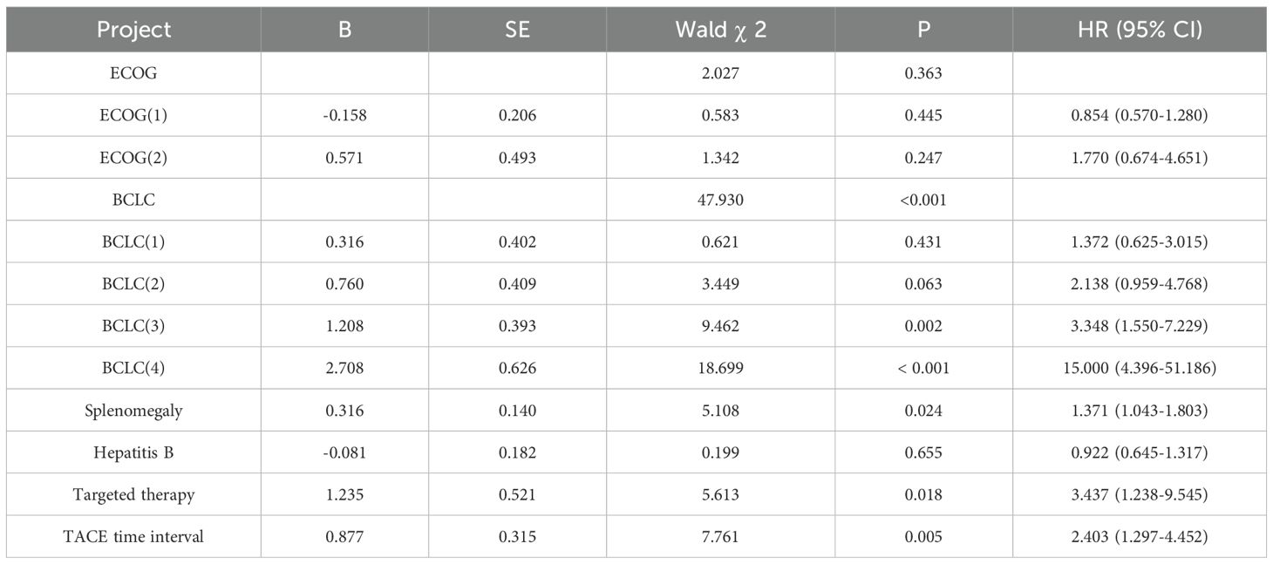Select the 47.930 Wald value cell
This screenshot has width=1273, height=564.
click(x=720, y=200)
